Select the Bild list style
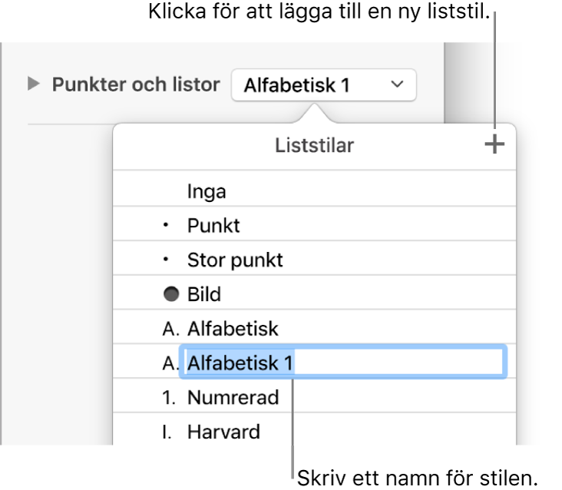The height and width of the screenshot is (490, 562). 314,293
